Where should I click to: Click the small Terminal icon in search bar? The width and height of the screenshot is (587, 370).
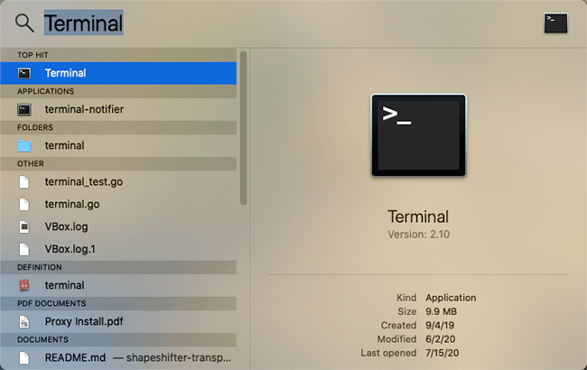point(555,23)
